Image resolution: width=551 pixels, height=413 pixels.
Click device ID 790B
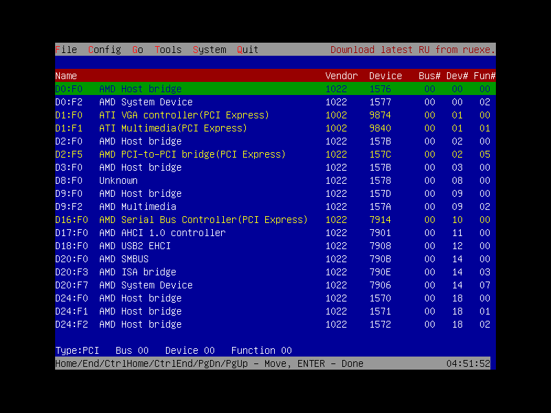380,259
